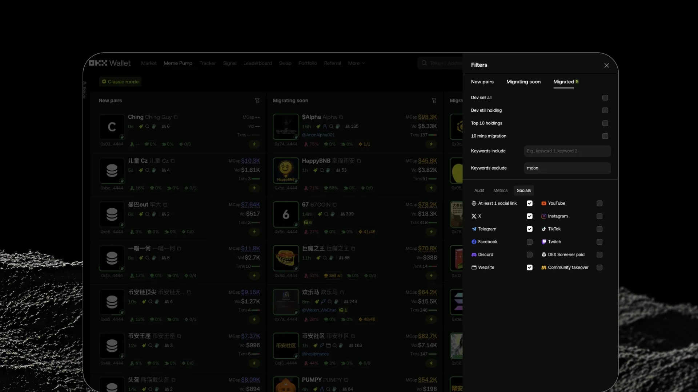Enable the Dev sell all checkbox
Image resolution: width=698 pixels, height=392 pixels.
coord(605,98)
